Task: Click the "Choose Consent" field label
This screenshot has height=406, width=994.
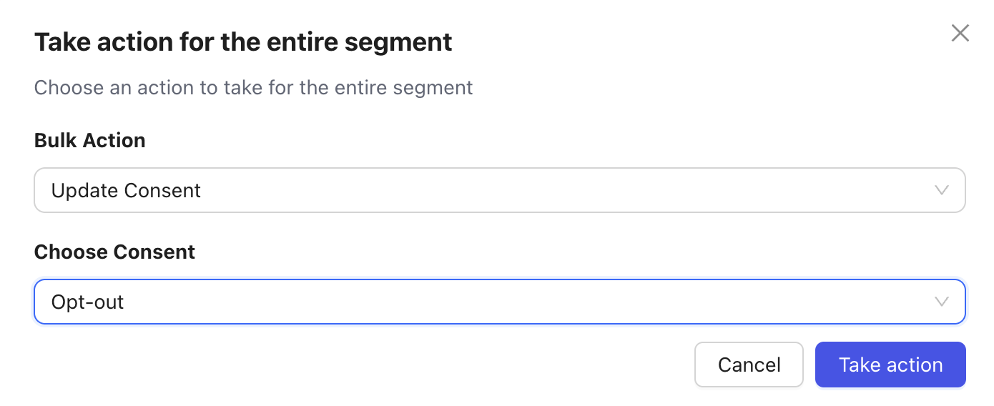Action: point(114,252)
